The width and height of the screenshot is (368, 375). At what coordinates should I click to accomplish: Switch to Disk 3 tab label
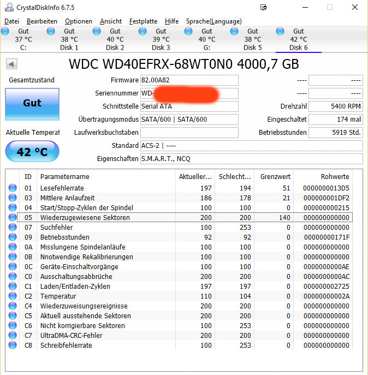tap(161, 47)
